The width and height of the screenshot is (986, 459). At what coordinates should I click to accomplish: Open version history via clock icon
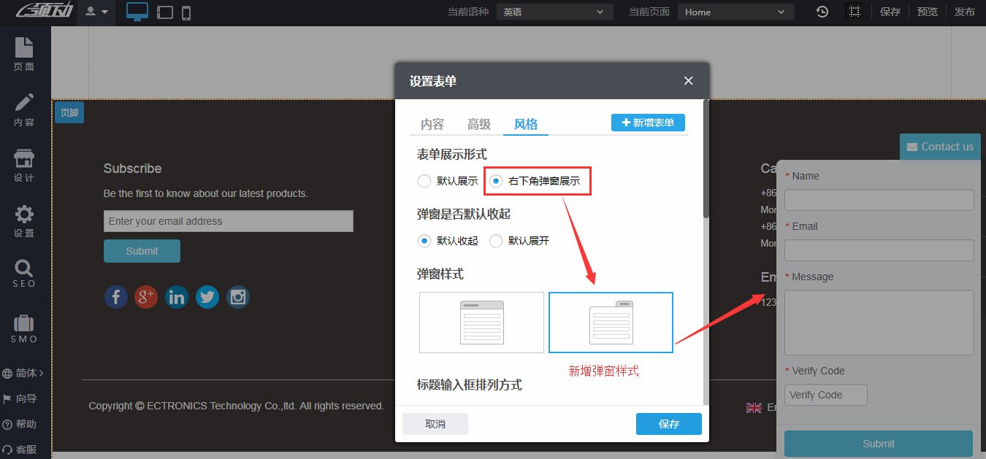[x=822, y=12]
